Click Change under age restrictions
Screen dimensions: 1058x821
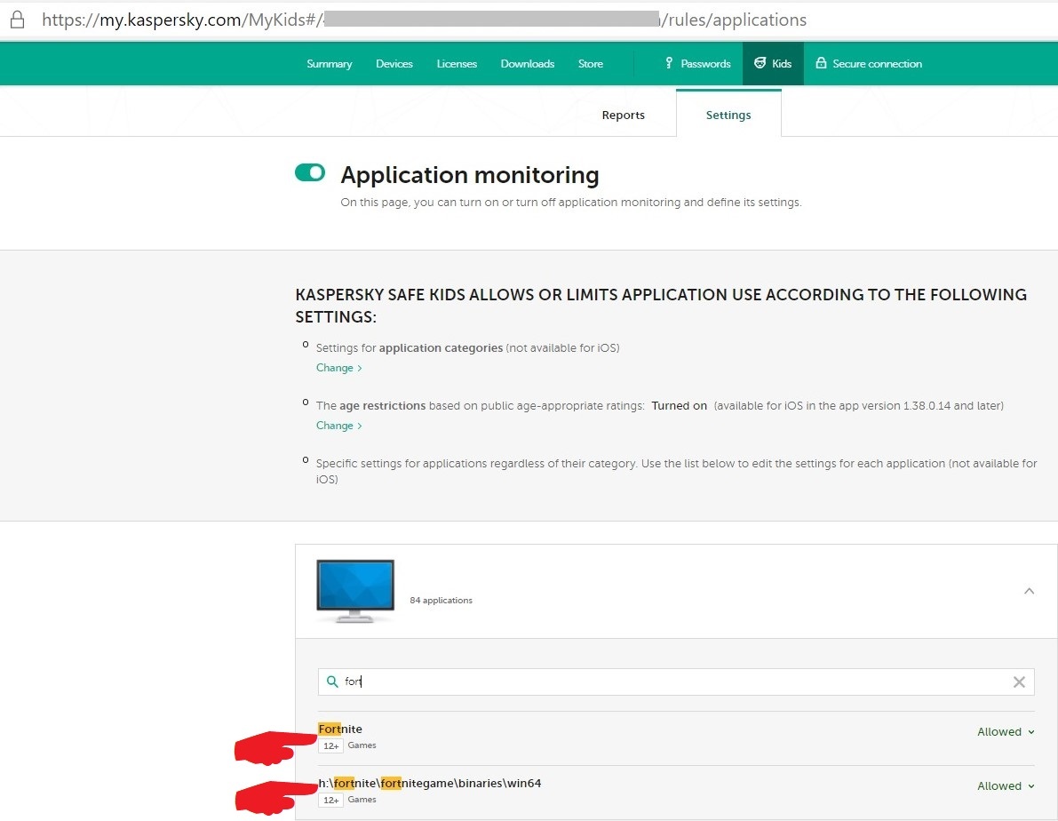tap(338, 426)
